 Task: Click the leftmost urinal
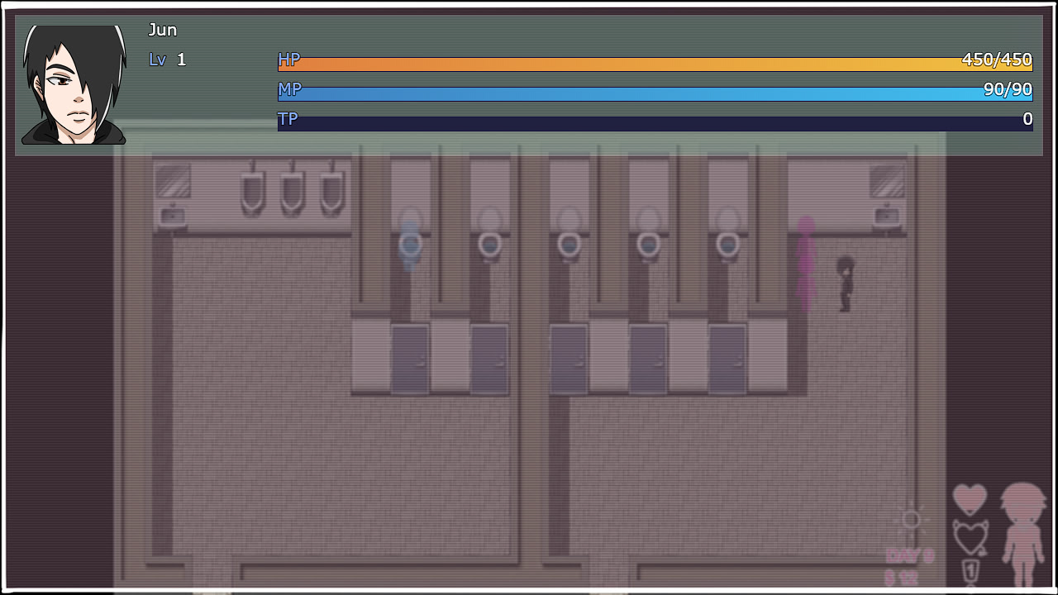click(252, 193)
